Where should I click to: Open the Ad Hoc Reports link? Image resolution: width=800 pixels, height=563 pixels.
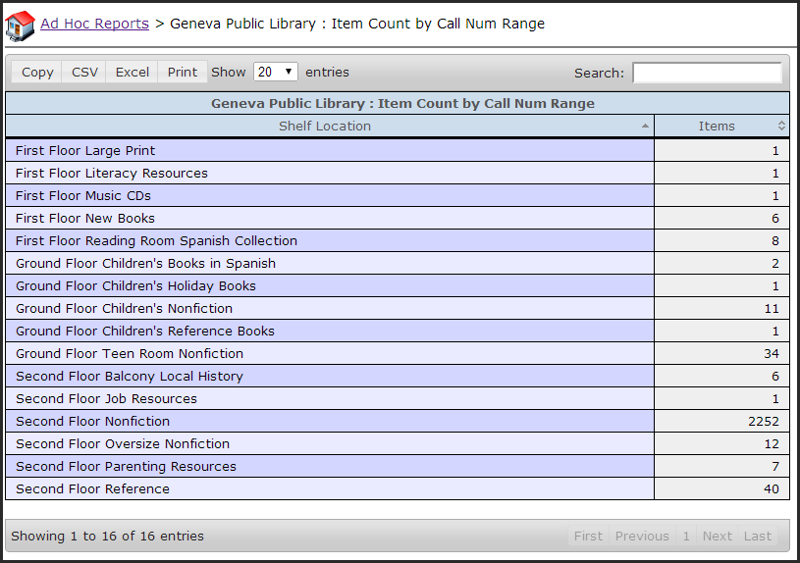click(94, 24)
